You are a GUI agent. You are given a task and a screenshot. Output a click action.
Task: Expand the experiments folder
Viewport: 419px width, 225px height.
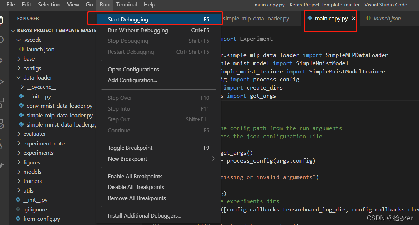[19, 153]
